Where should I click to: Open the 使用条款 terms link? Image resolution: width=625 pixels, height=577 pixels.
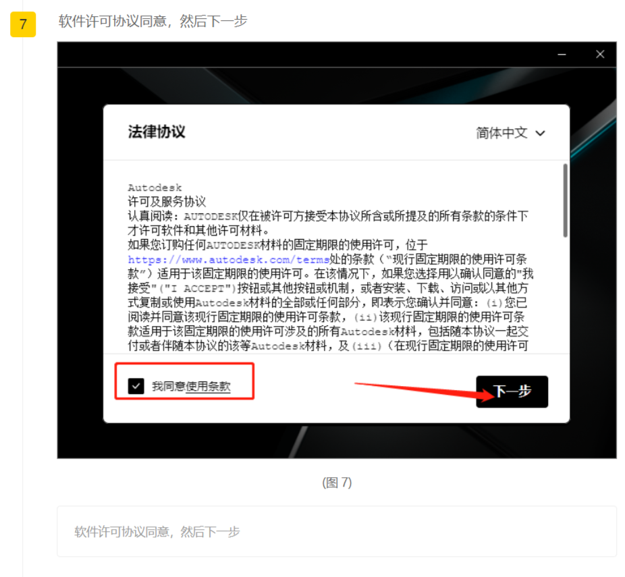(x=208, y=386)
